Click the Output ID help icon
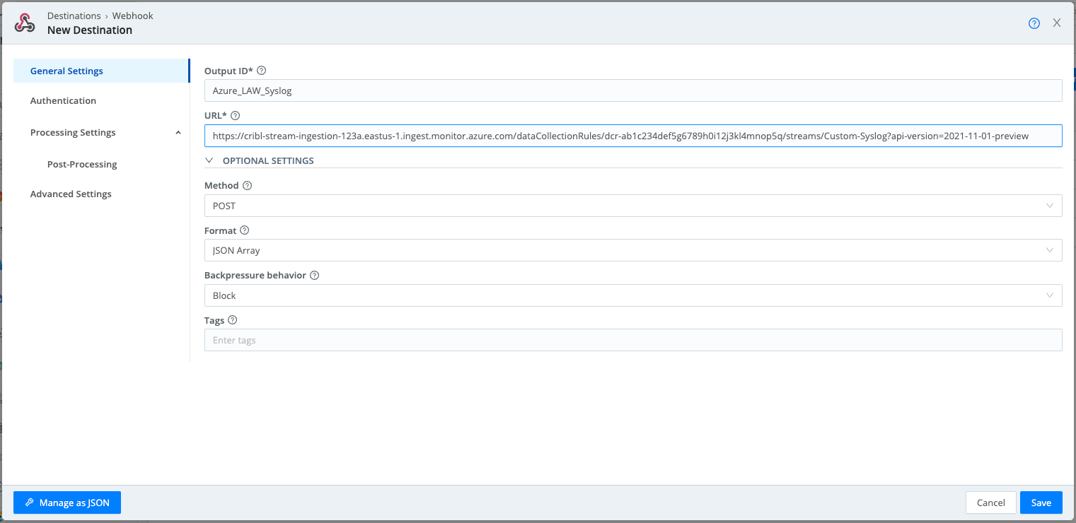This screenshot has height=523, width=1076. [261, 70]
